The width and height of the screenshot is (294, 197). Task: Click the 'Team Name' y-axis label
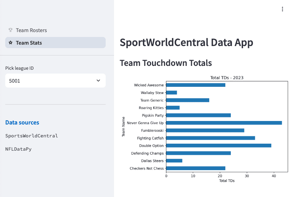point(123,127)
